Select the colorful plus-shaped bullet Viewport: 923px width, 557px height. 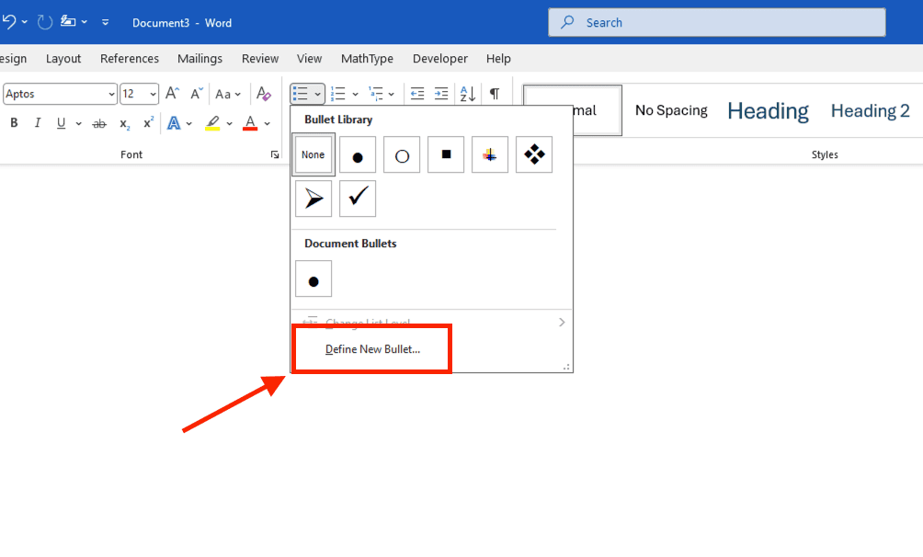click(490, 154)
